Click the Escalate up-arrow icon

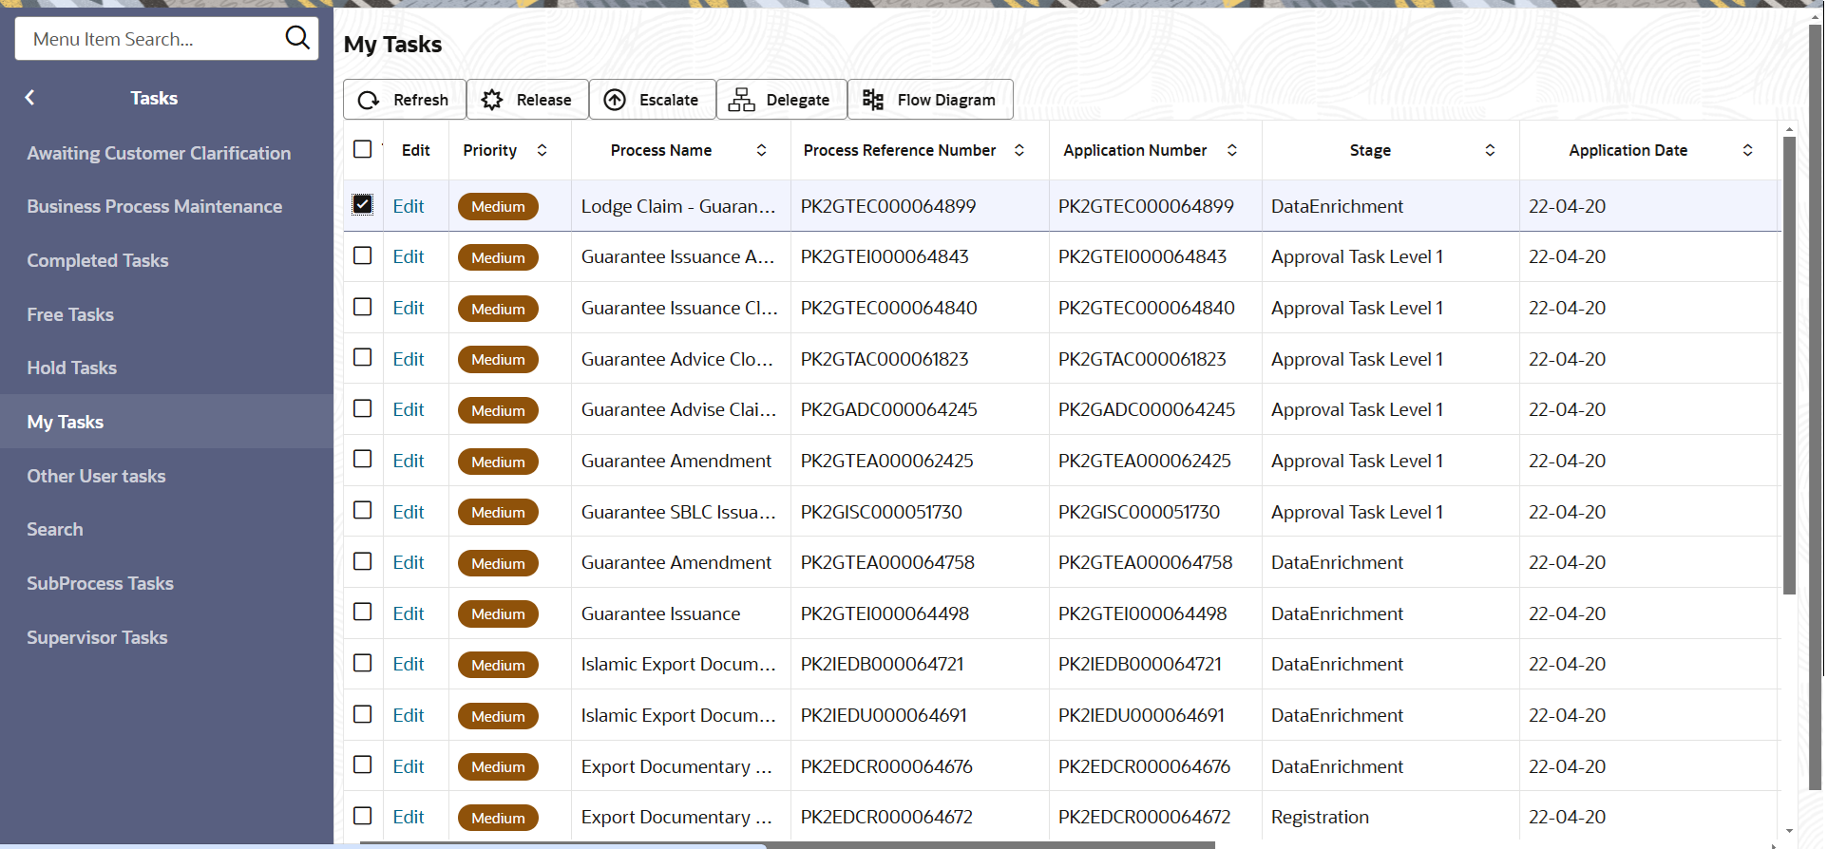pos(615,100)
